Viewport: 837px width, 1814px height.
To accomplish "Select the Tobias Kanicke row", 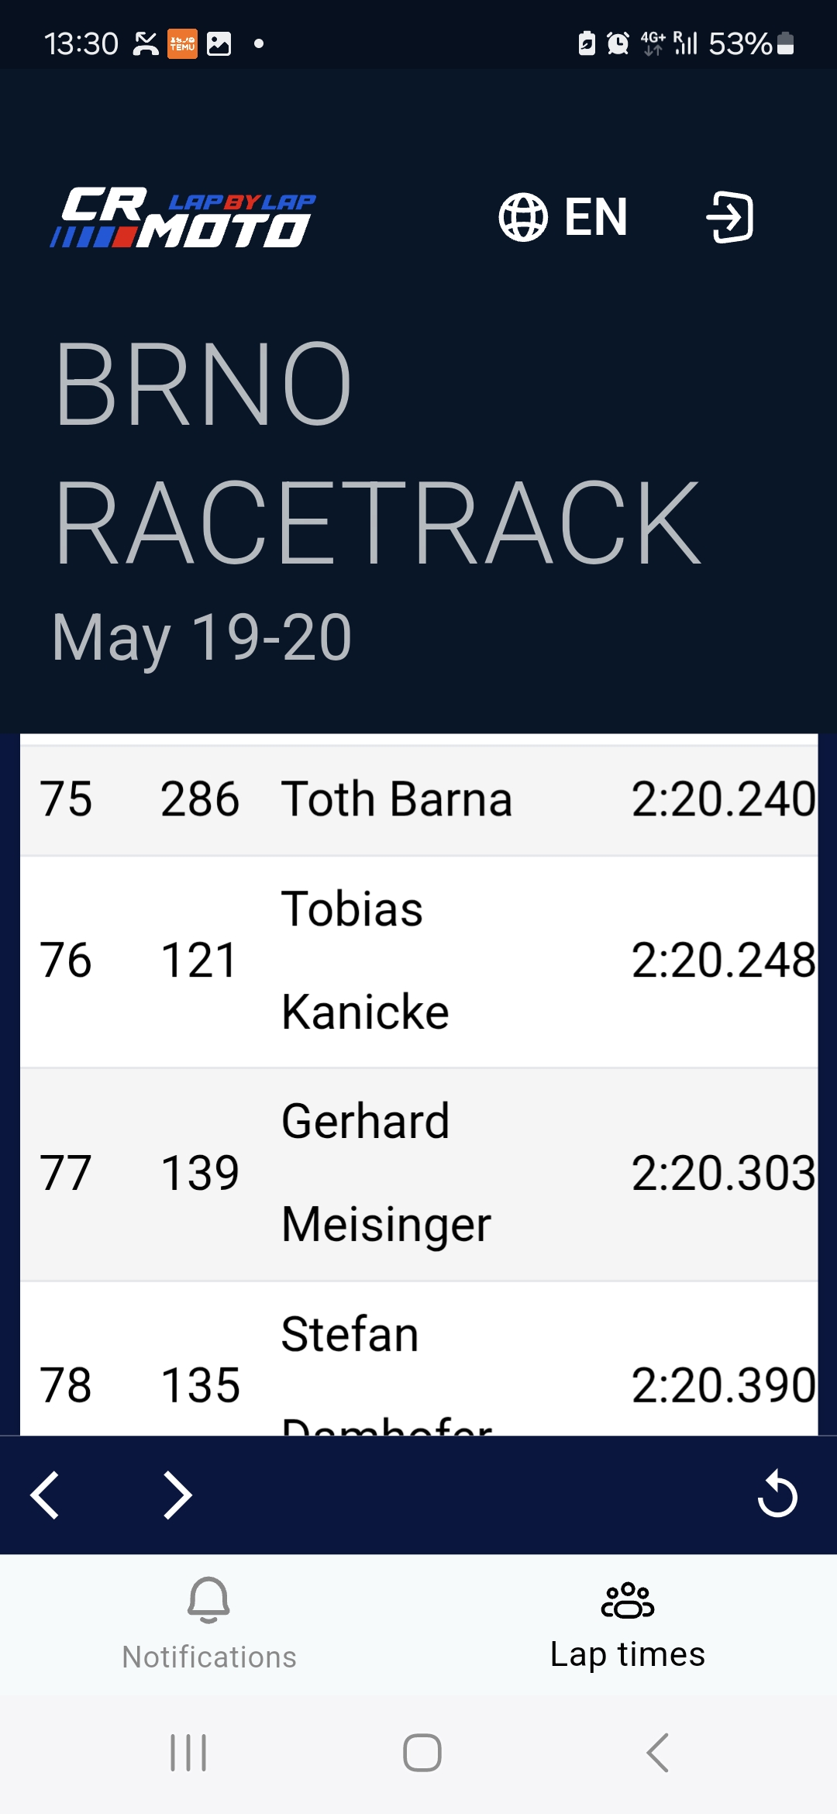I will coord(418,961).
